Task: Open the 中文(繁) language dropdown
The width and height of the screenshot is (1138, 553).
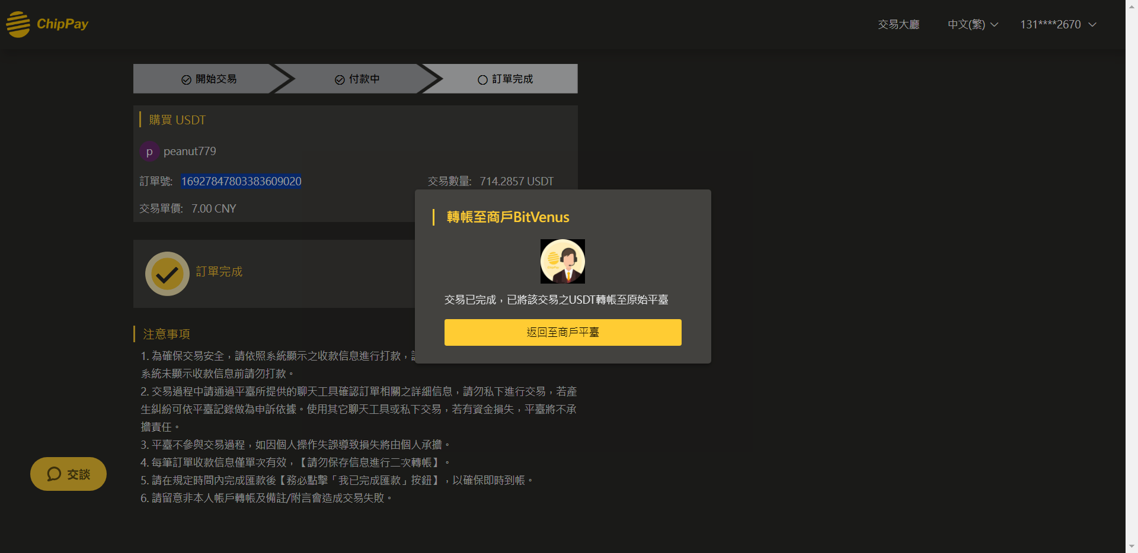Action: 973,24
